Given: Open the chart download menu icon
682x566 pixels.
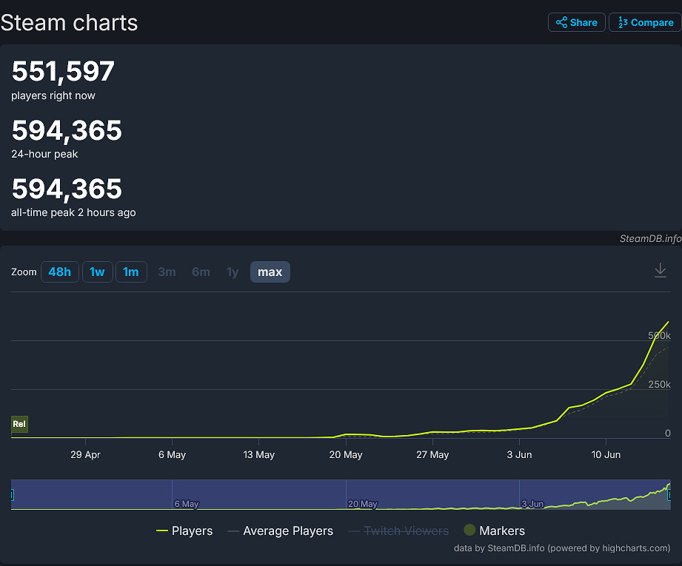Looking at the screenshot, I should (661, 271).
